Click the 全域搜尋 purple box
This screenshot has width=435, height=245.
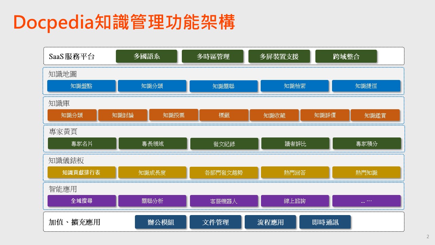click(x=82, y=201)
